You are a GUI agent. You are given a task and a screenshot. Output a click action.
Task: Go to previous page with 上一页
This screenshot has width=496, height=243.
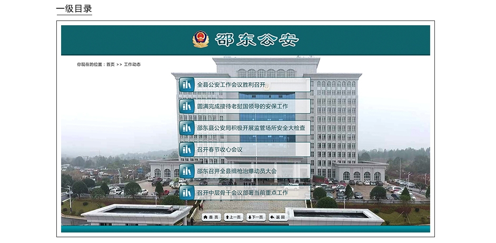(233, 217)
